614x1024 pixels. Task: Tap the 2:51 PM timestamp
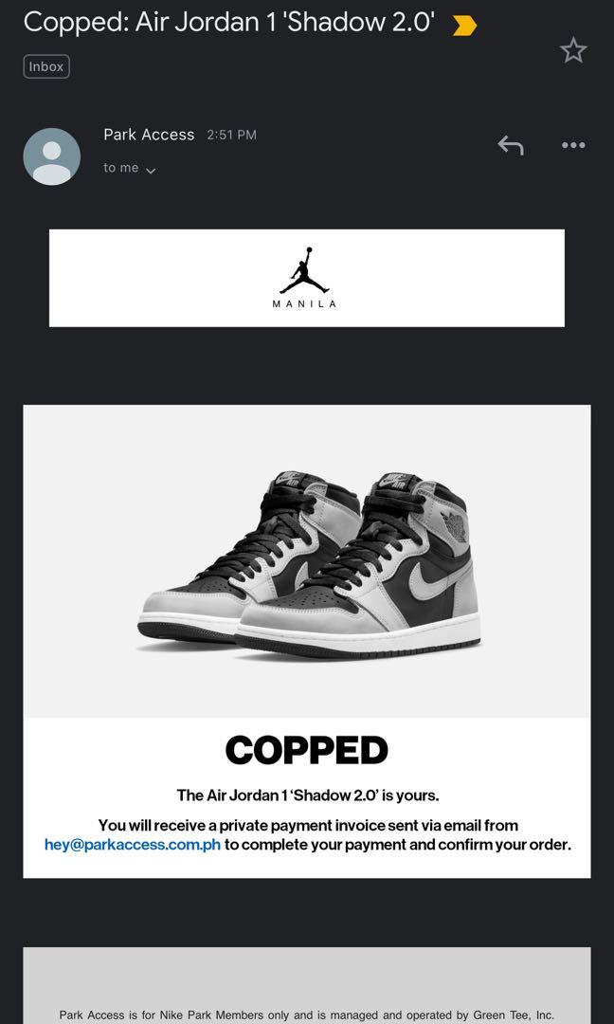tap(231, 136)
